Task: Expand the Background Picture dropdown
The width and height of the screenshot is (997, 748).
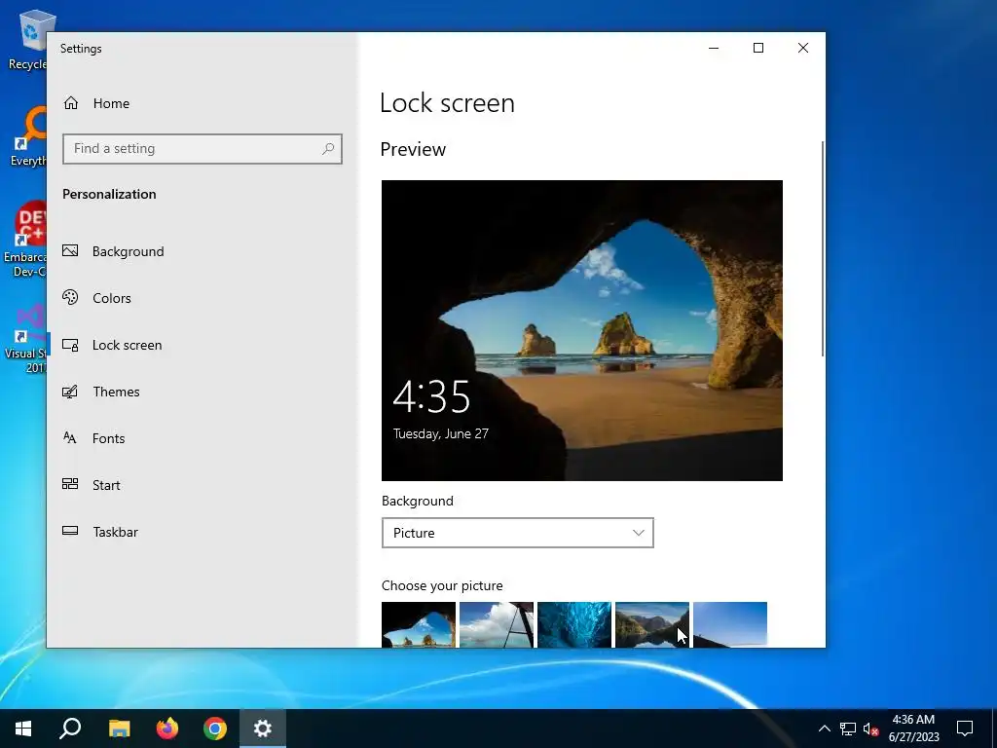Action: click(518, 533)
